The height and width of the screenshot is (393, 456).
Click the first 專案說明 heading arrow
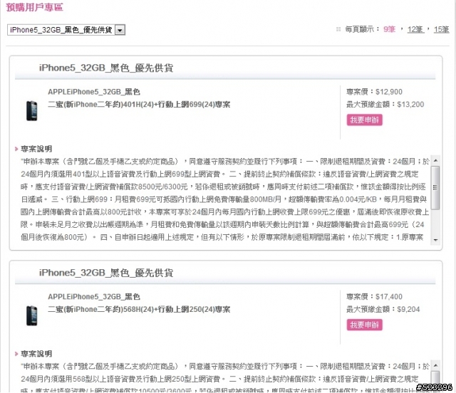click(x=16, y=149)
